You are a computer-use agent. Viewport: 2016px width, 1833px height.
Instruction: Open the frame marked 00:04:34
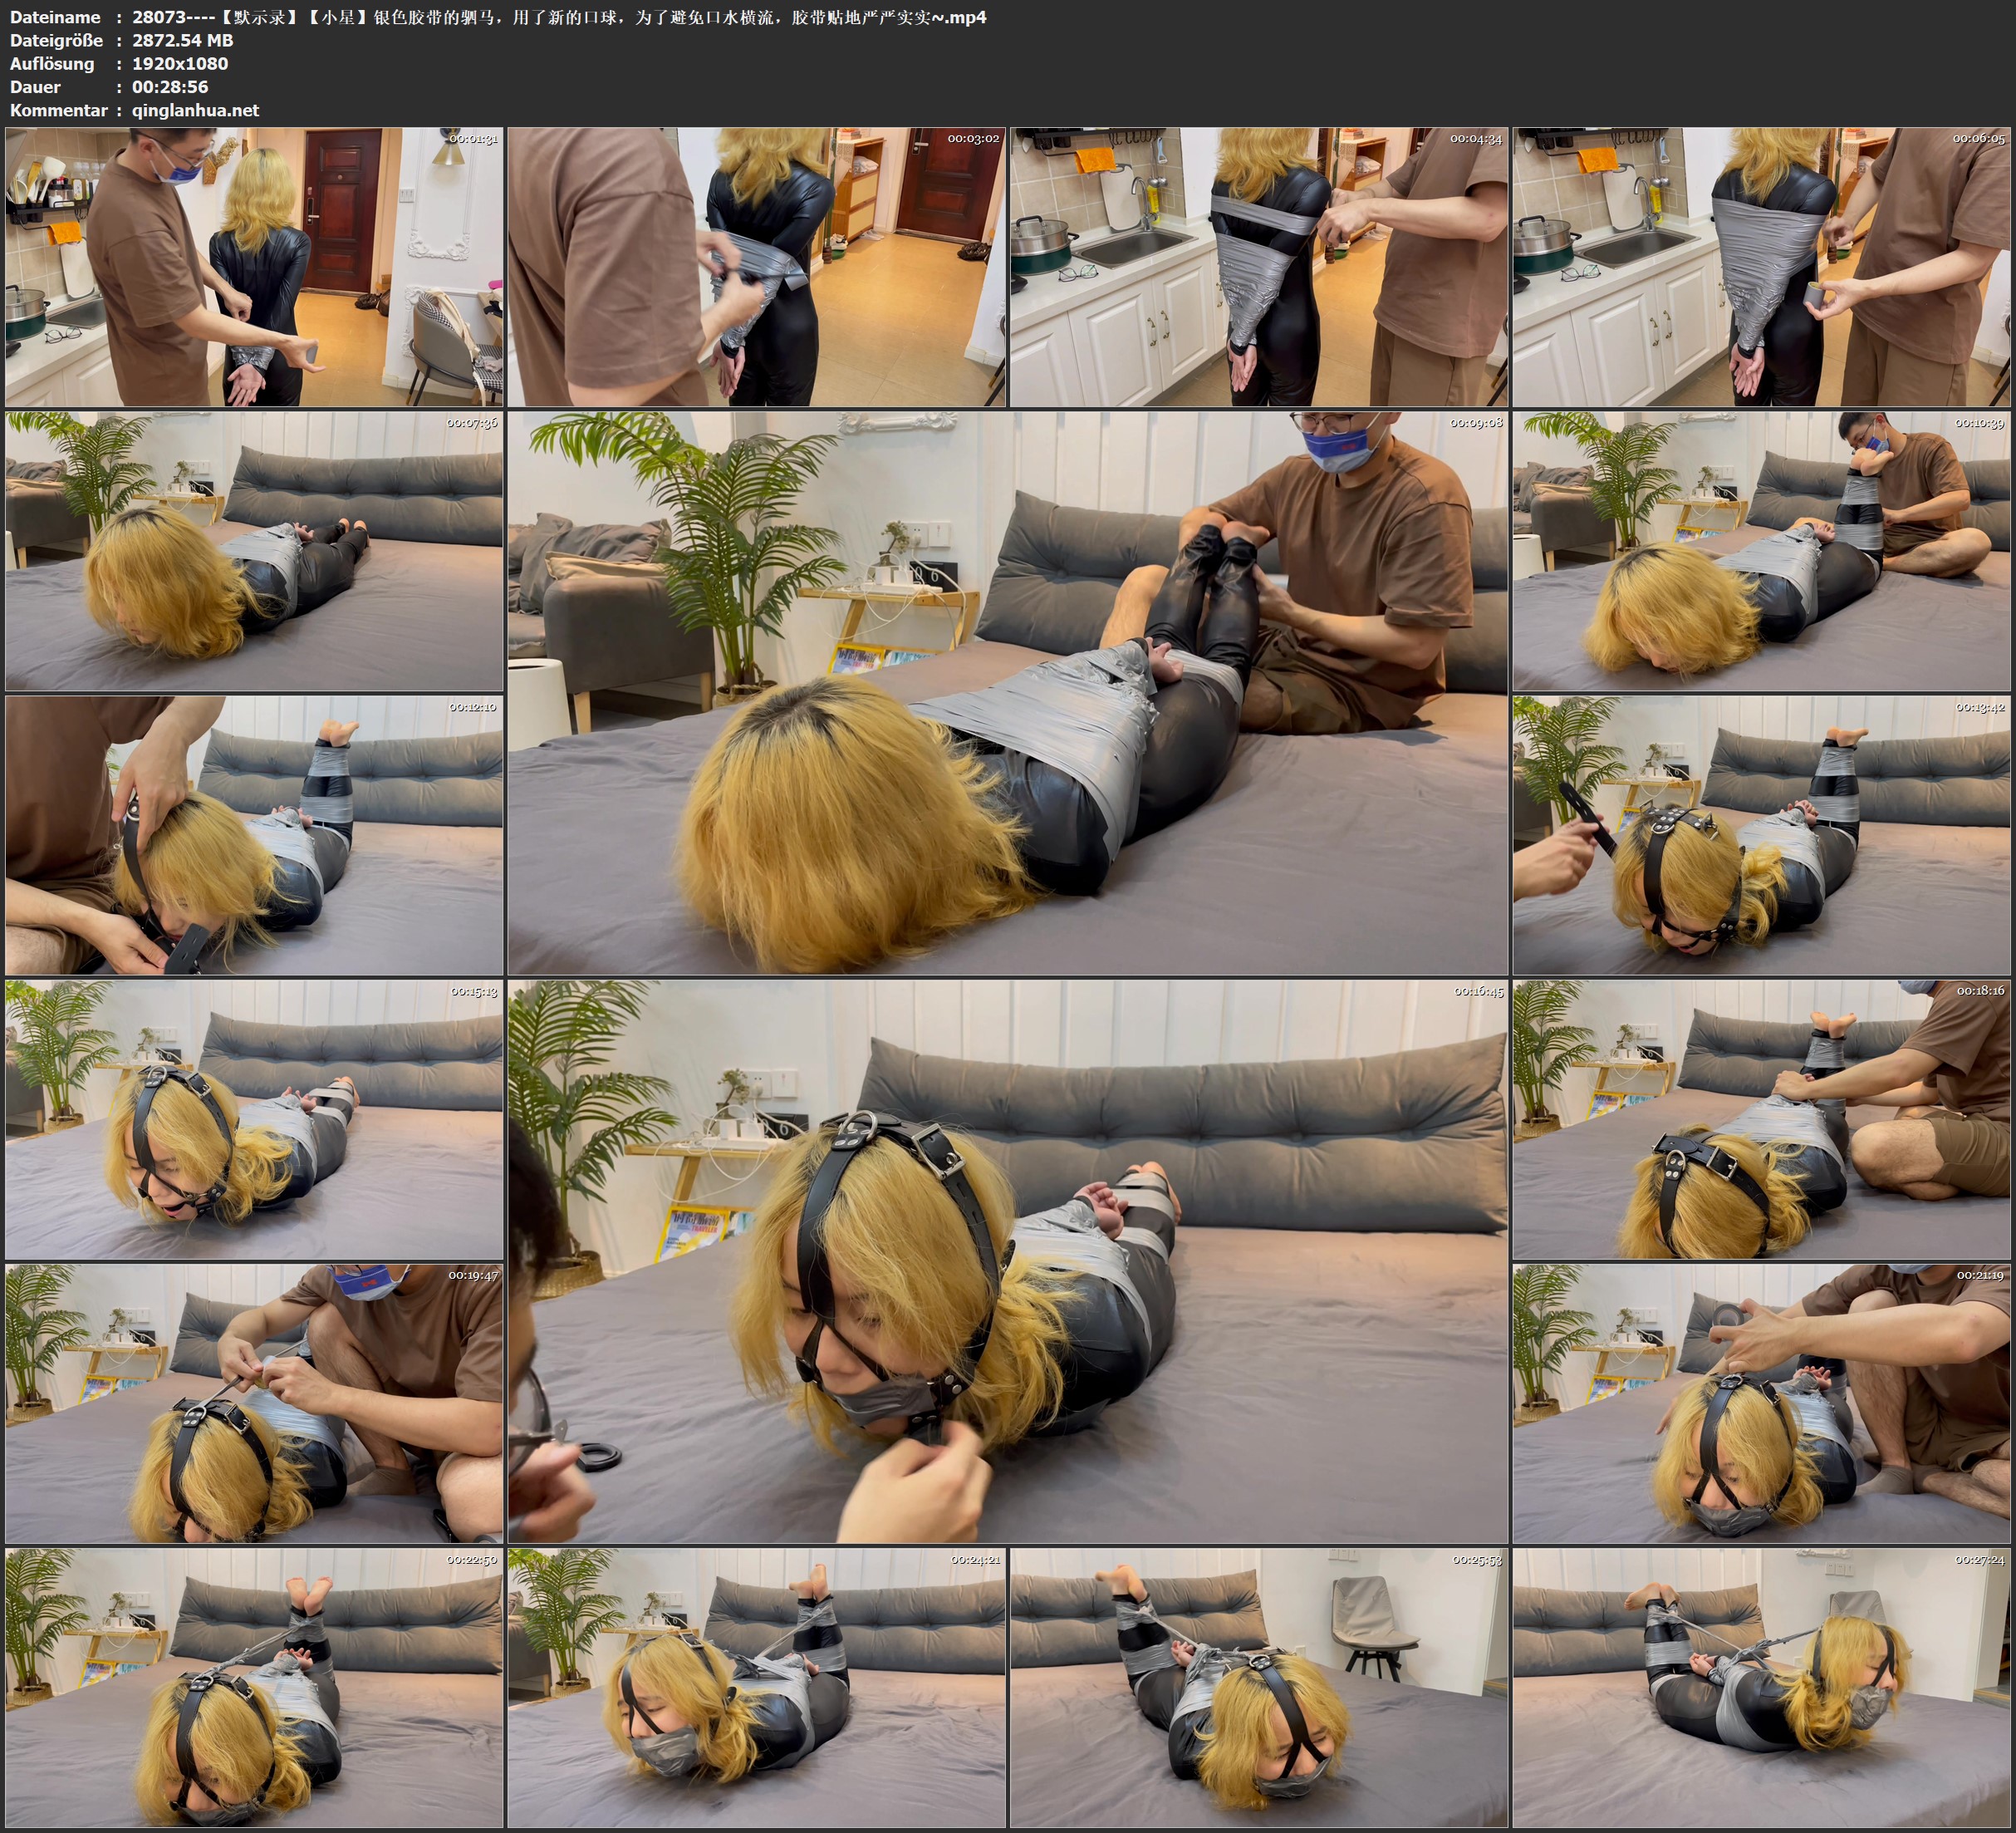point(1258,266)
